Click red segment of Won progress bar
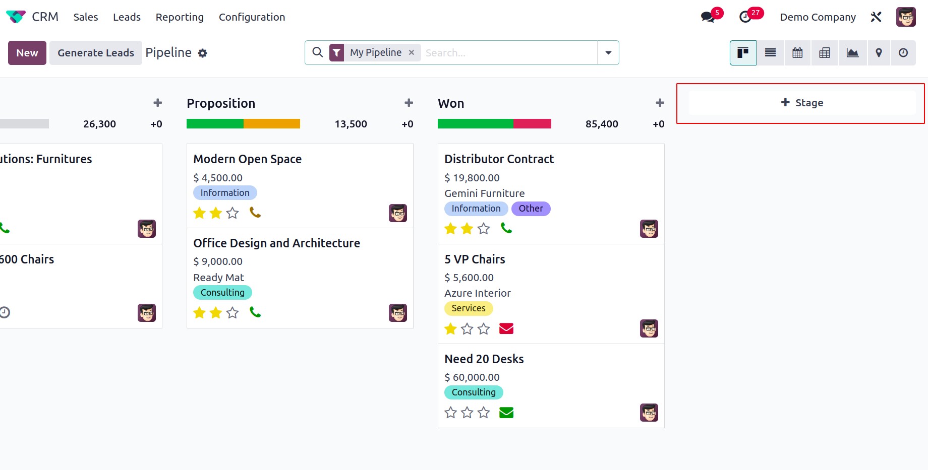Viewport: 928px width, 470px height. (x=532, y=124)
